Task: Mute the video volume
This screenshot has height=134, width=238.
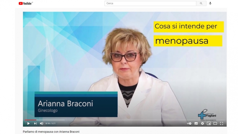Action: tap(42, 123)
